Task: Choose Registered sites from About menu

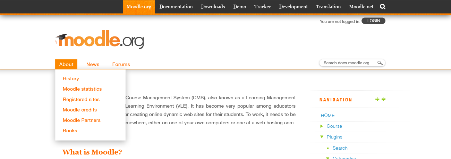Action: pos(81,100)
